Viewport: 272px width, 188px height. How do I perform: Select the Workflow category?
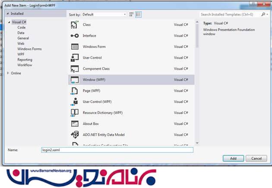(x=25, y=65)
